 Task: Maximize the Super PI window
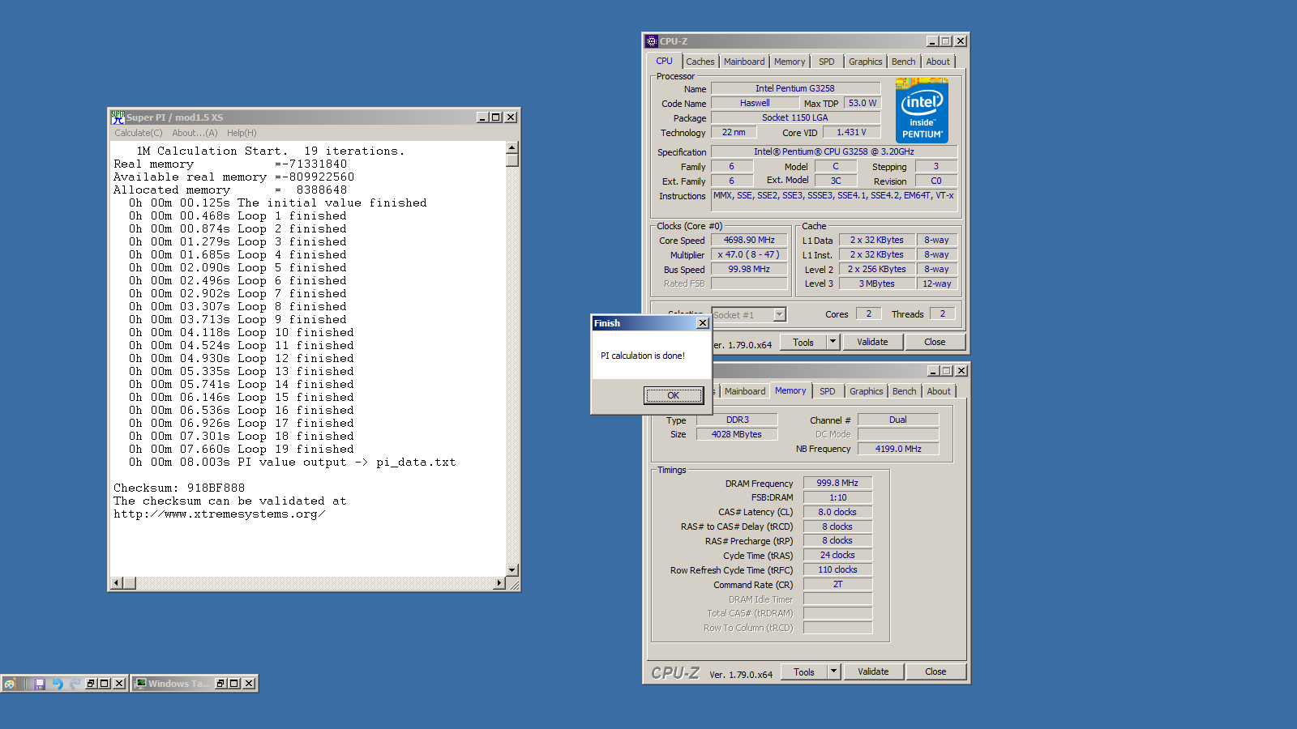point(496,117)
